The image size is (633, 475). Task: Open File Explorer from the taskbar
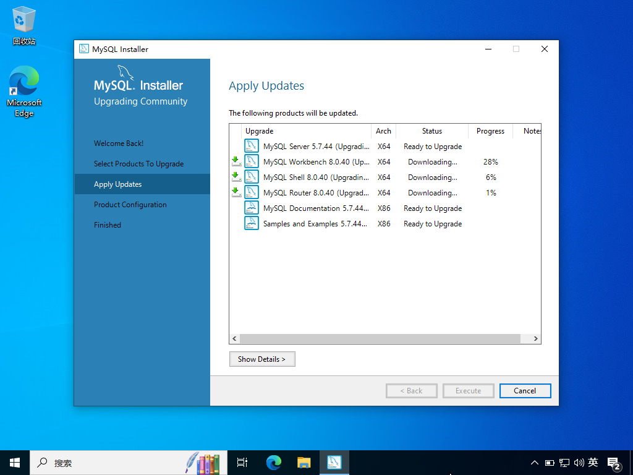click(304, 462)
